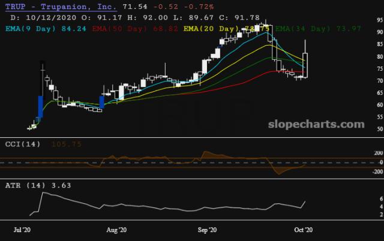Select the last price 71.54 value
384x241 pixels.
135,7
